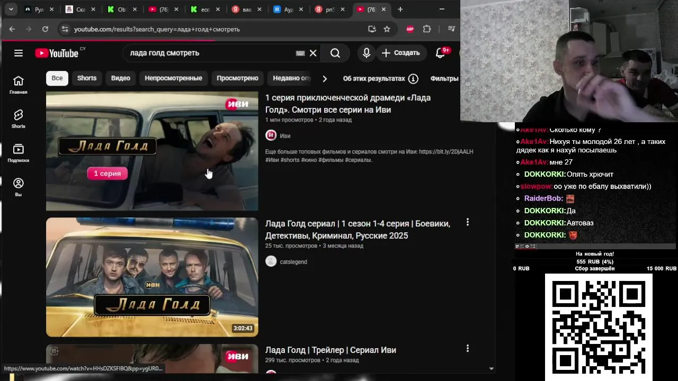
Task: Select the Видео filter chip
Action: [x=121, y=78]
